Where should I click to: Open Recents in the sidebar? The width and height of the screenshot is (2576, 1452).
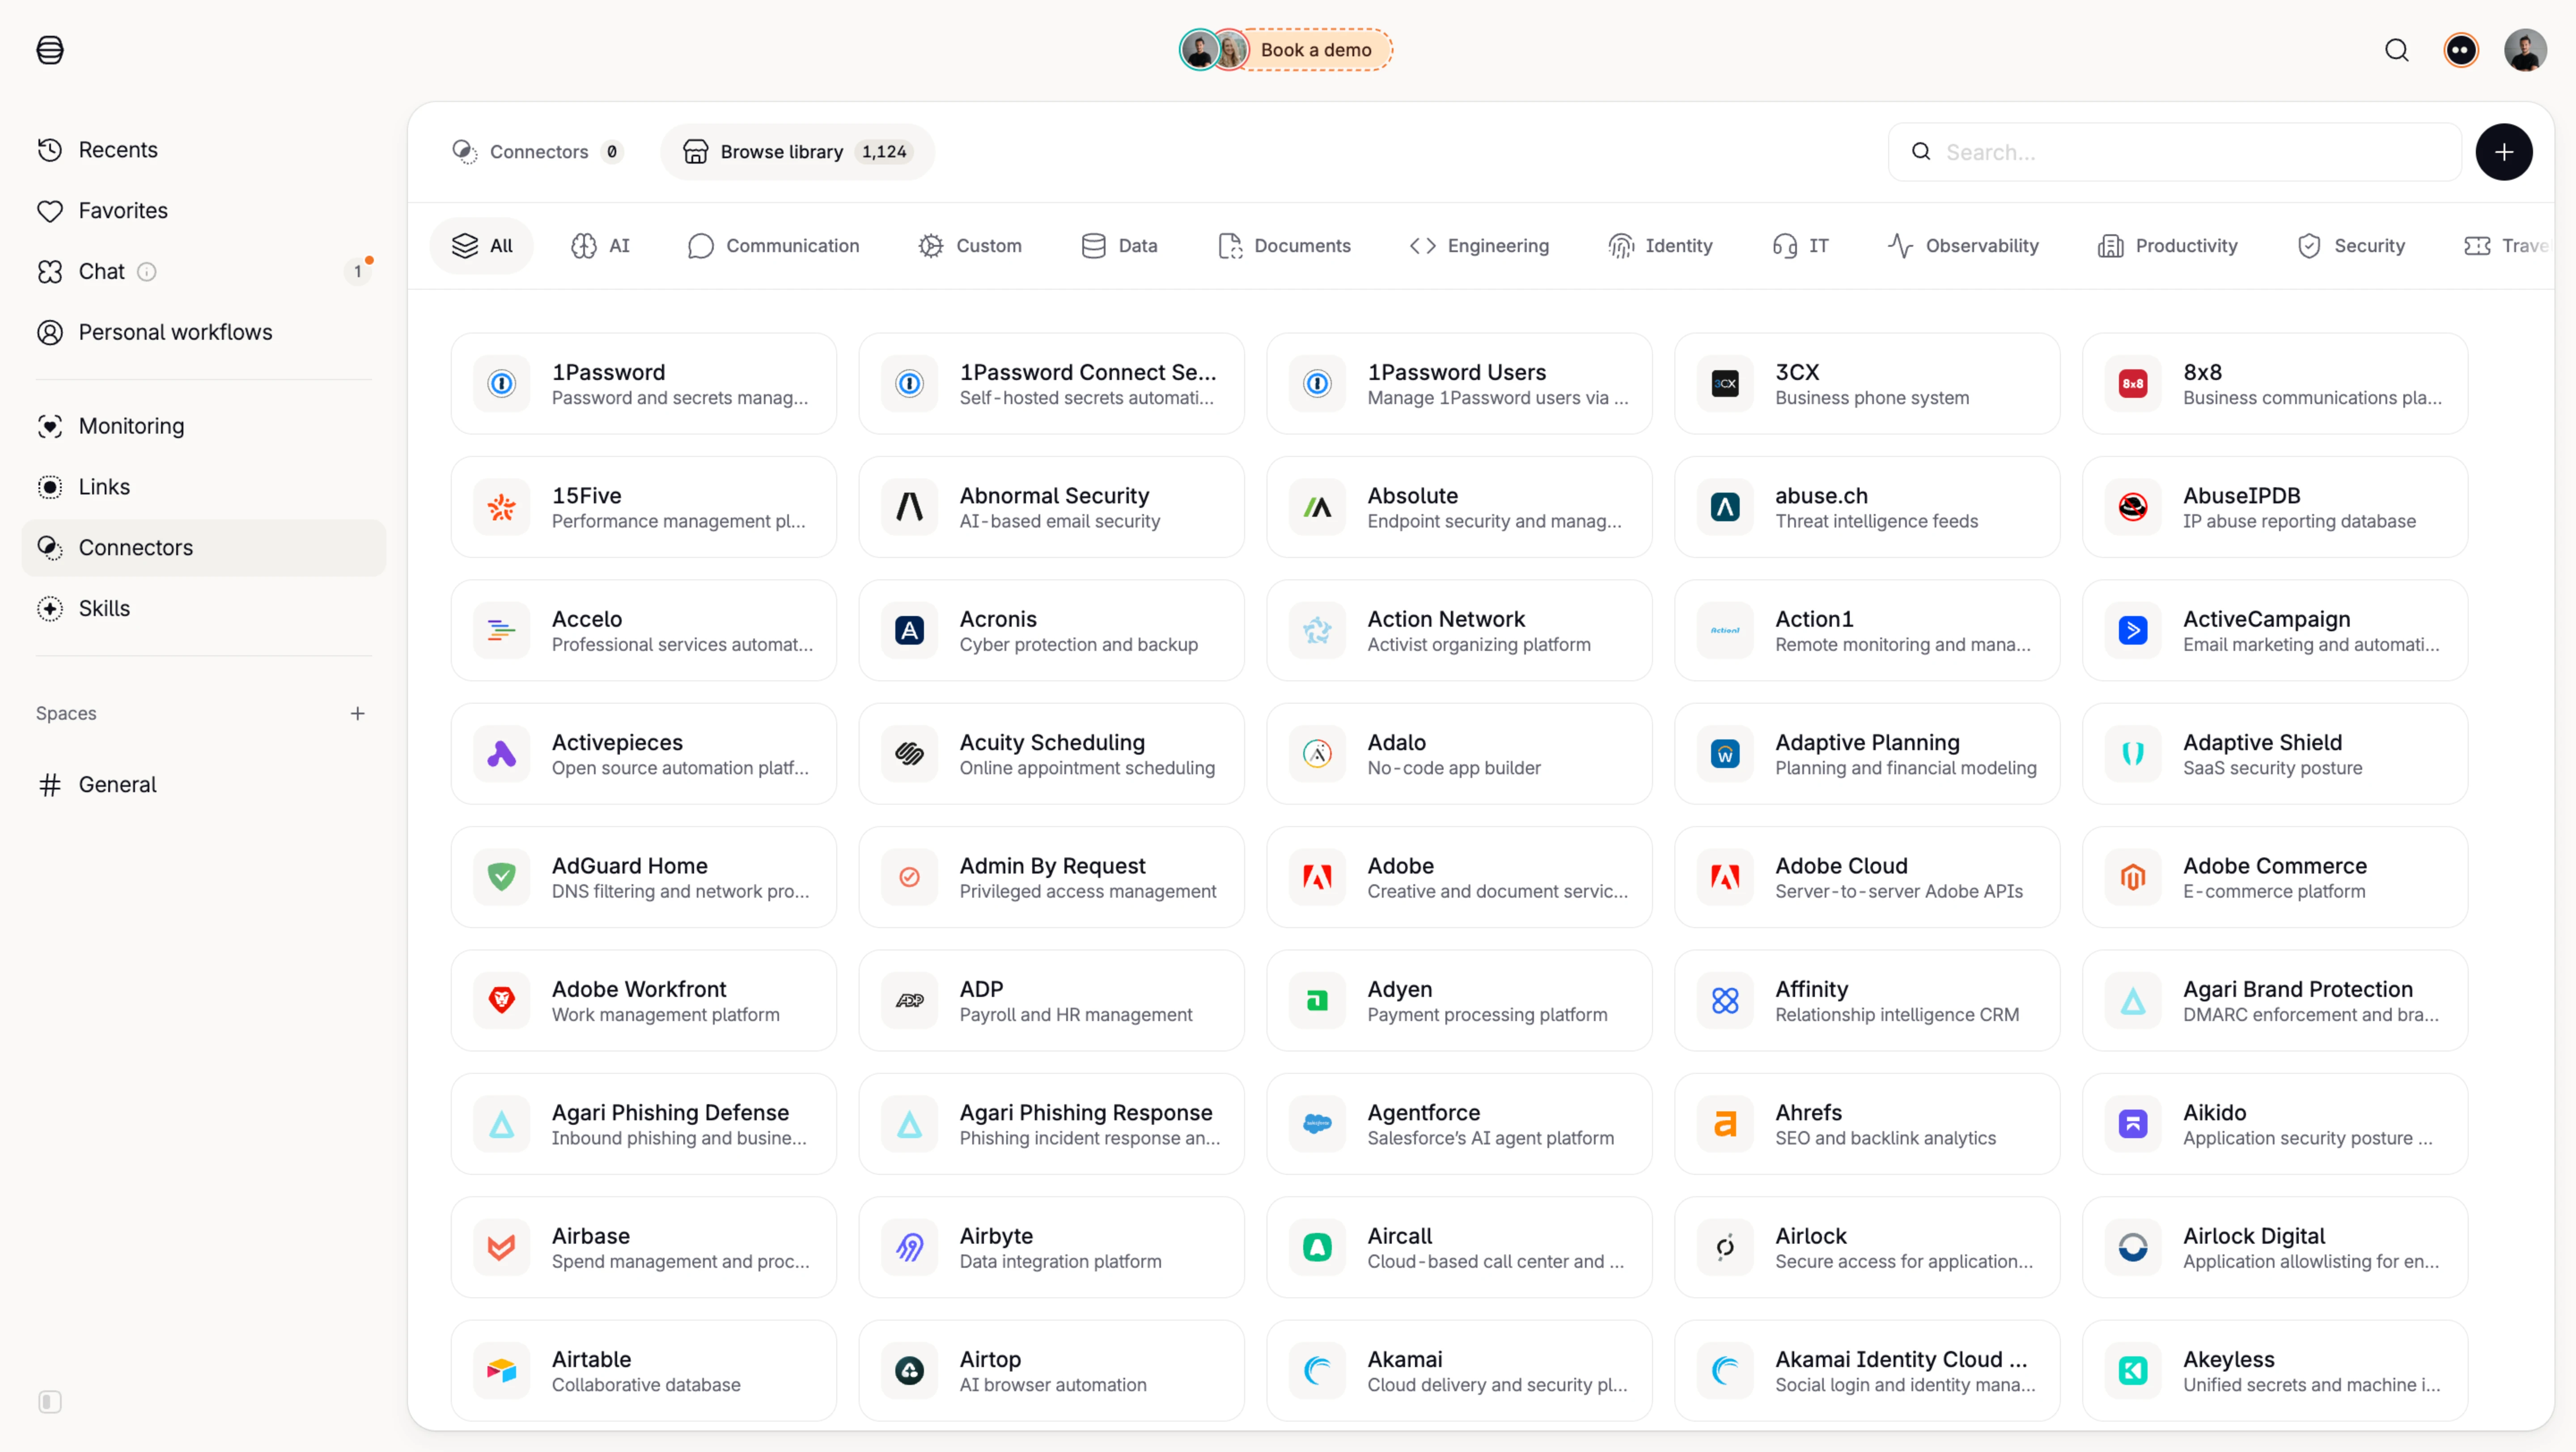204,150
